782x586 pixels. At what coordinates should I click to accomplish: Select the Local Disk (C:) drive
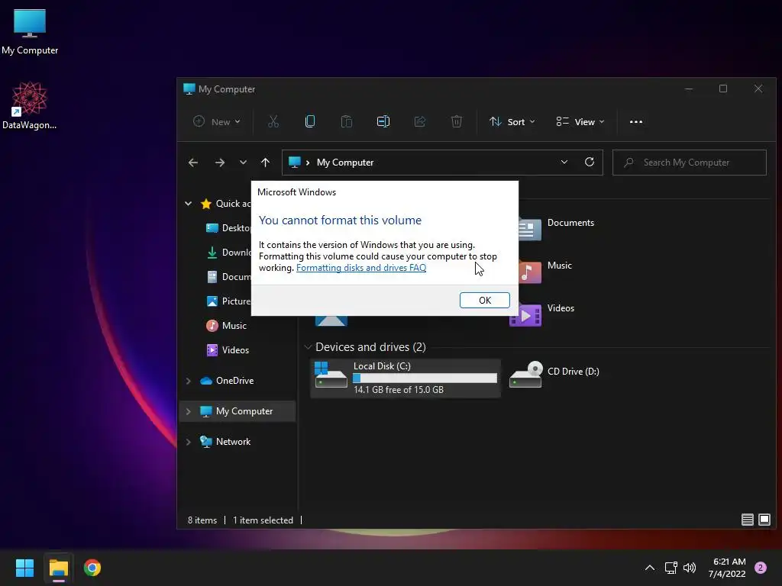tap(406, 378)
